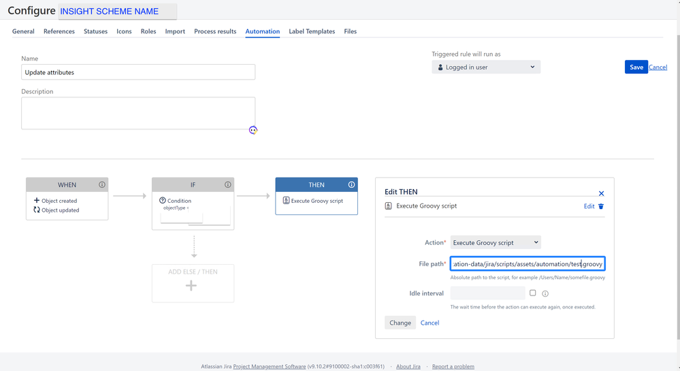Go to the Roles tab
The image size is (680, 371).
148,31
